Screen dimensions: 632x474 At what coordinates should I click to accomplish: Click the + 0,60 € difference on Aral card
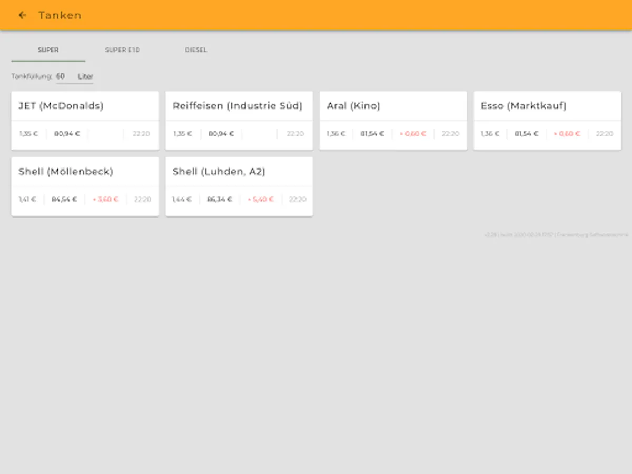coord(412,134)
